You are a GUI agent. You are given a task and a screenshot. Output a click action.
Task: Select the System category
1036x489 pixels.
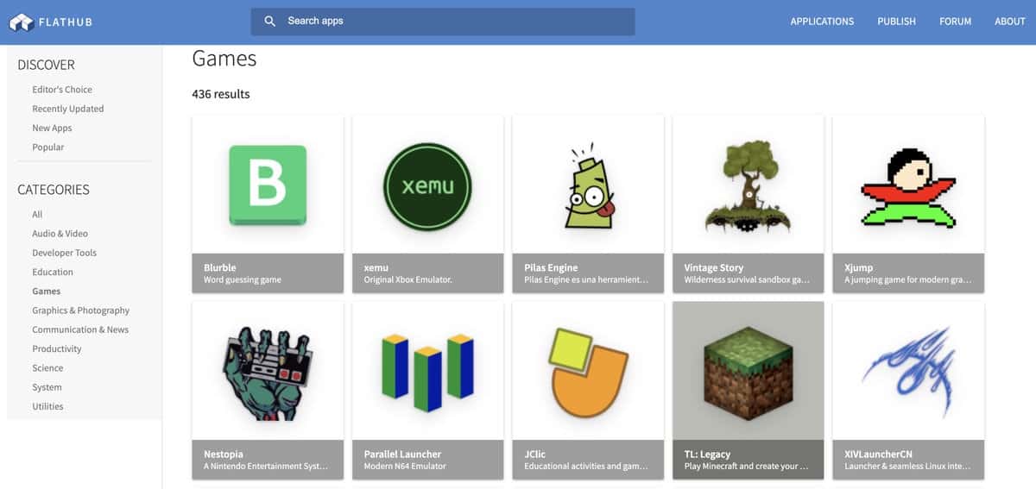(47, 387)
